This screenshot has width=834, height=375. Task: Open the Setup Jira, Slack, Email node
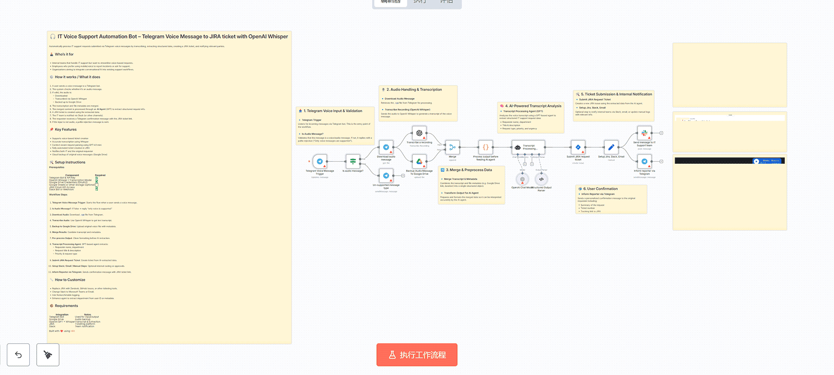[611, 147]
